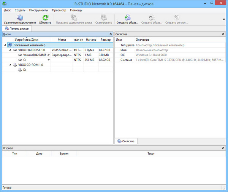Image resolution: width=228 pixels, height=192 pixels.
Task: Click the Создать образ toolbar icon
Action: 152,17
